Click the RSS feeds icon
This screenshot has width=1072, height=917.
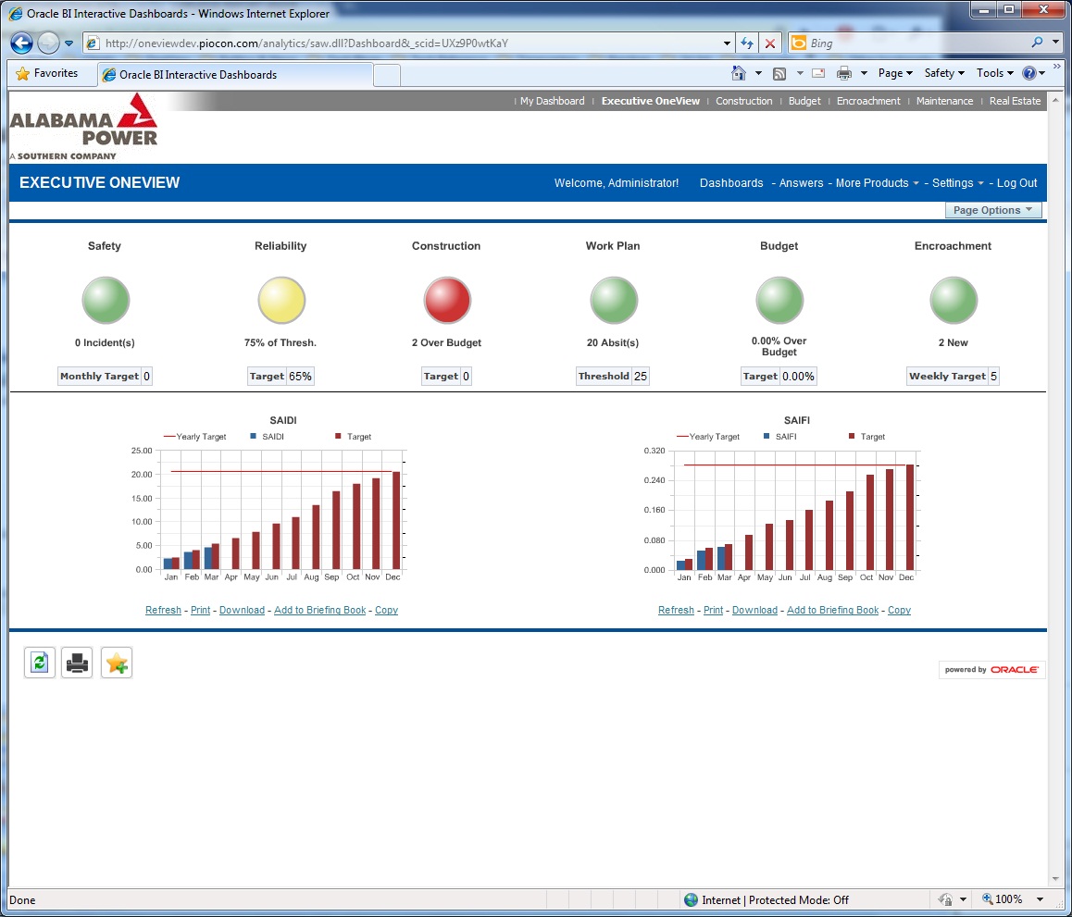point(779,74)
